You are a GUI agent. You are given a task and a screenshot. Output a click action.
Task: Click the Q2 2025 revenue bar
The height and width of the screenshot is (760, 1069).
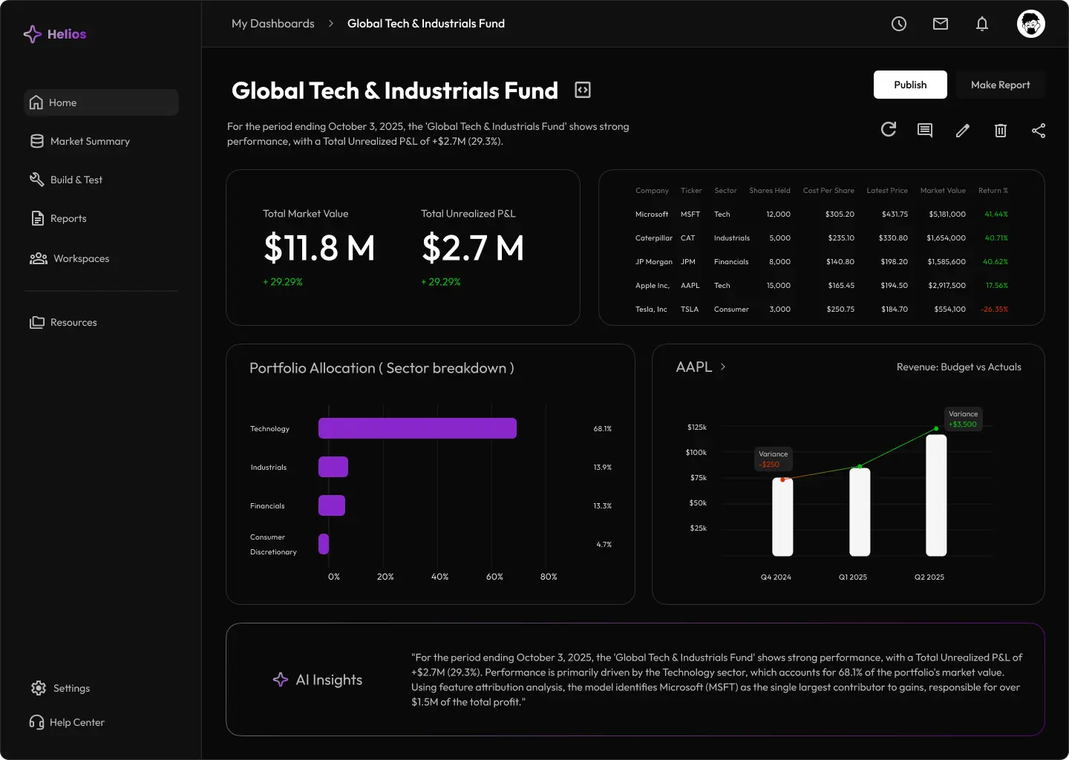936,495
